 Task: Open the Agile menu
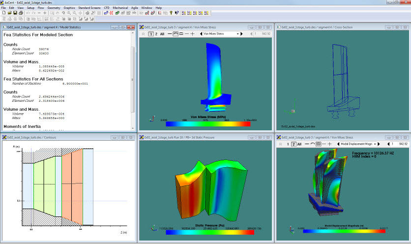(135, 8)
